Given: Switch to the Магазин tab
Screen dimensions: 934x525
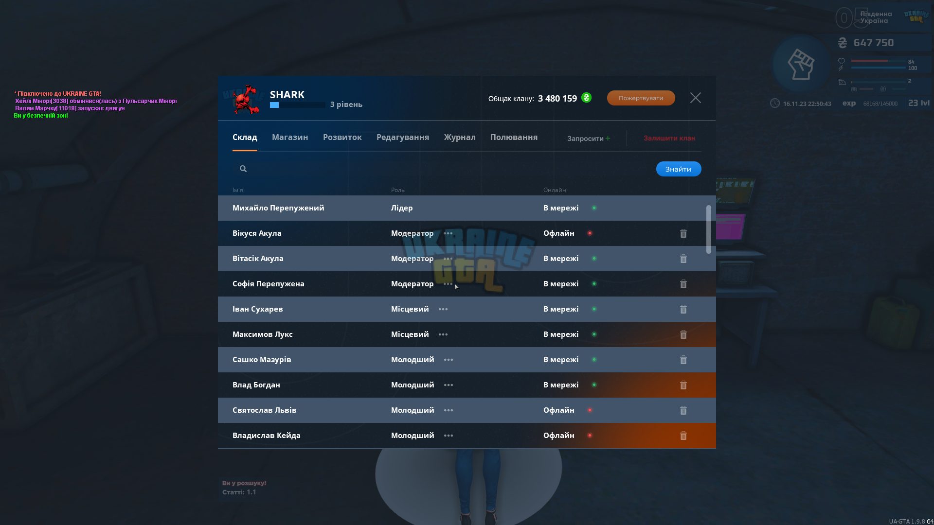Looking at the screenshot, I should point(290,137).
